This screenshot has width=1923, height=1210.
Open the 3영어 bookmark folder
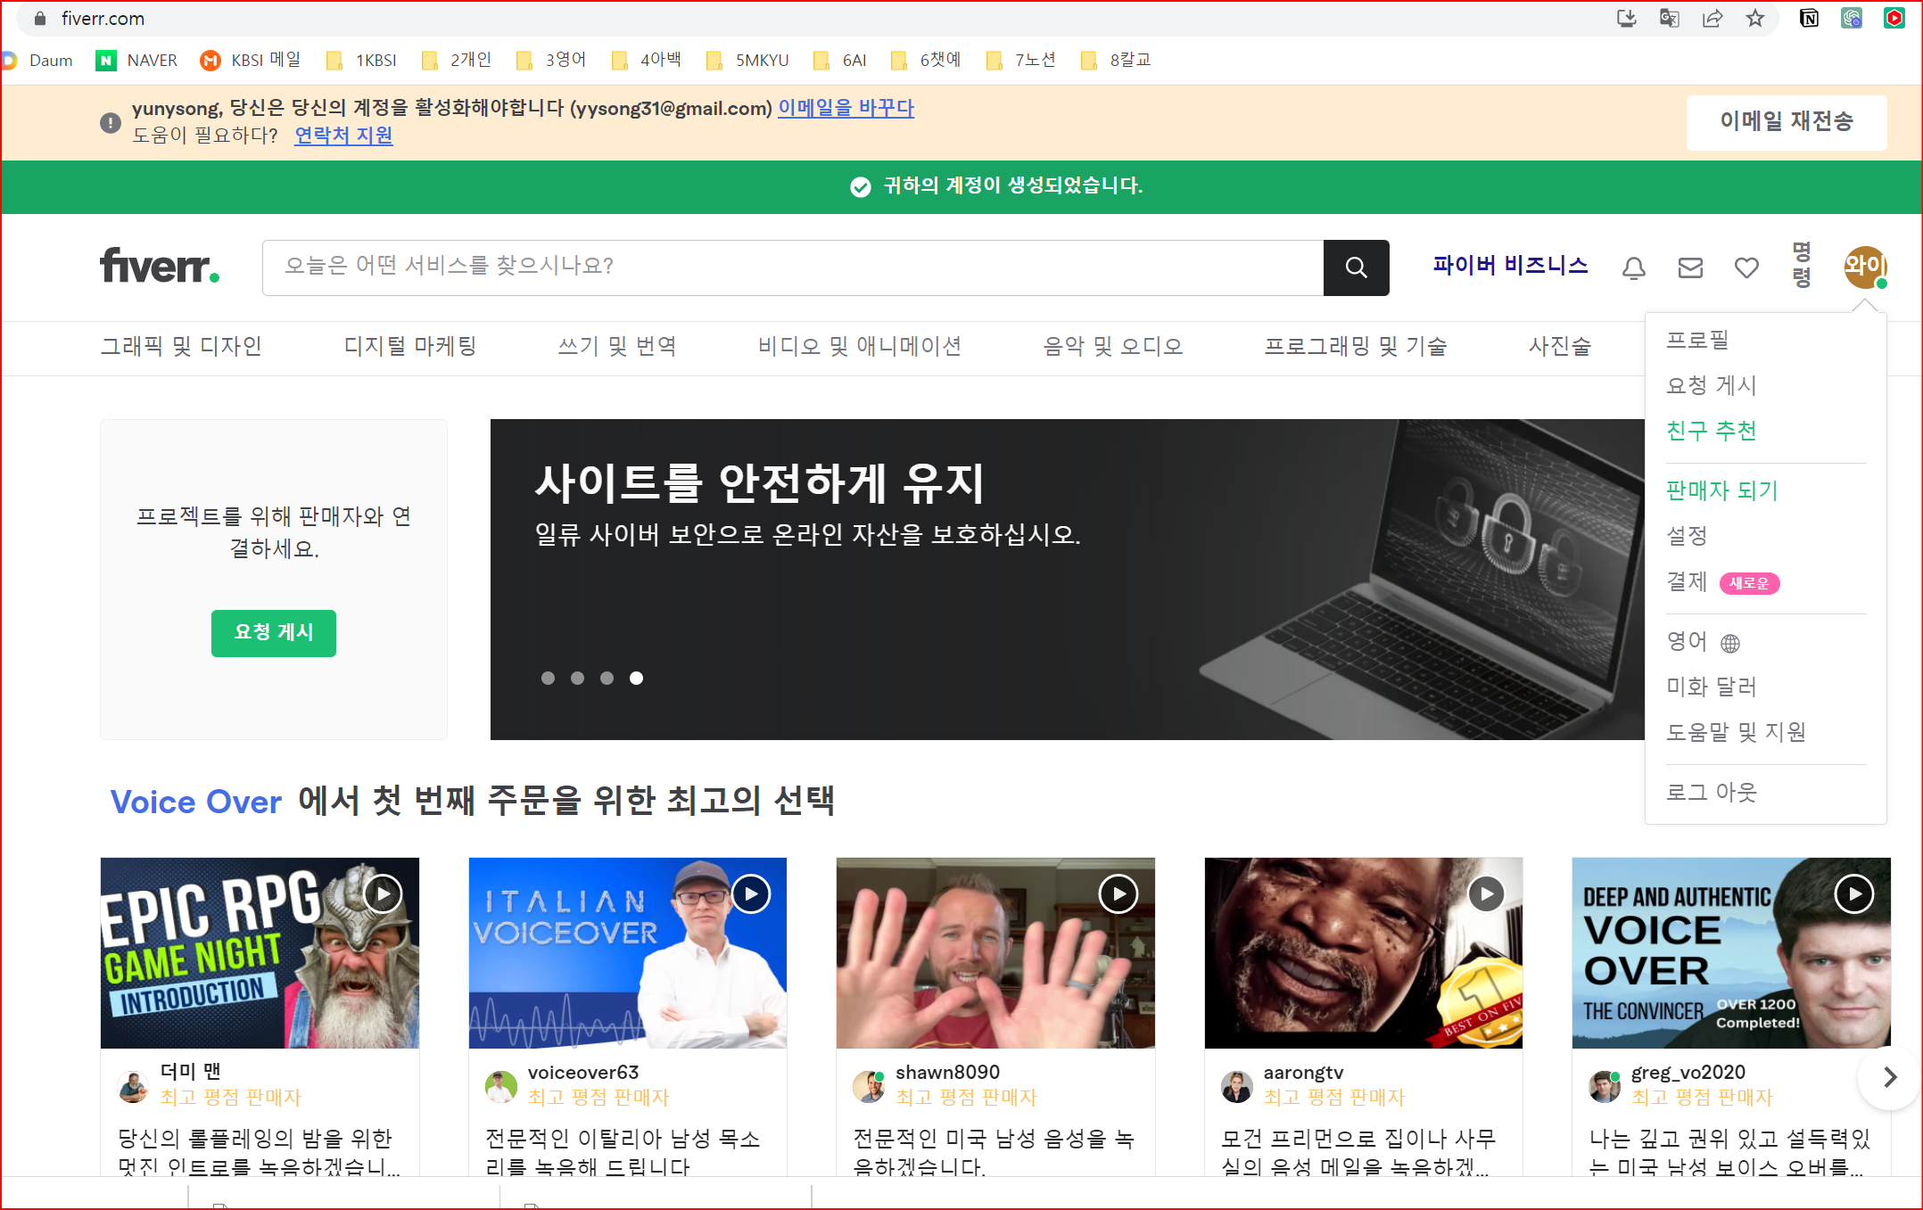tap(551, 60)
